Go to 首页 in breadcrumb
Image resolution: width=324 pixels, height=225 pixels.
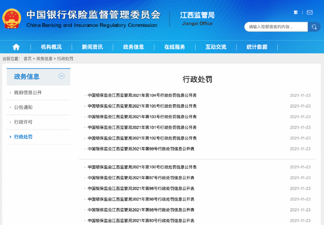coord(28,58)
